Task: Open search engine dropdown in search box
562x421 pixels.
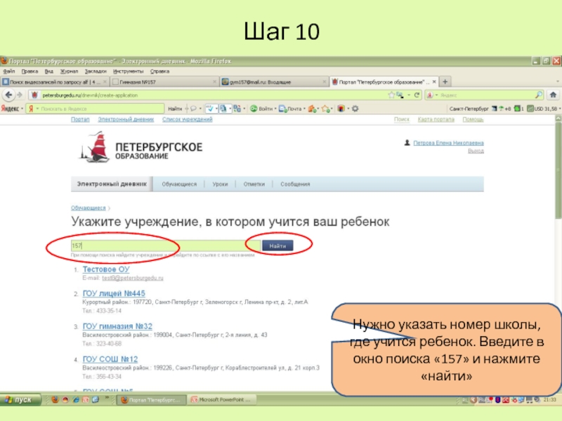Action: pyautogui.click(x=436, y=95)
